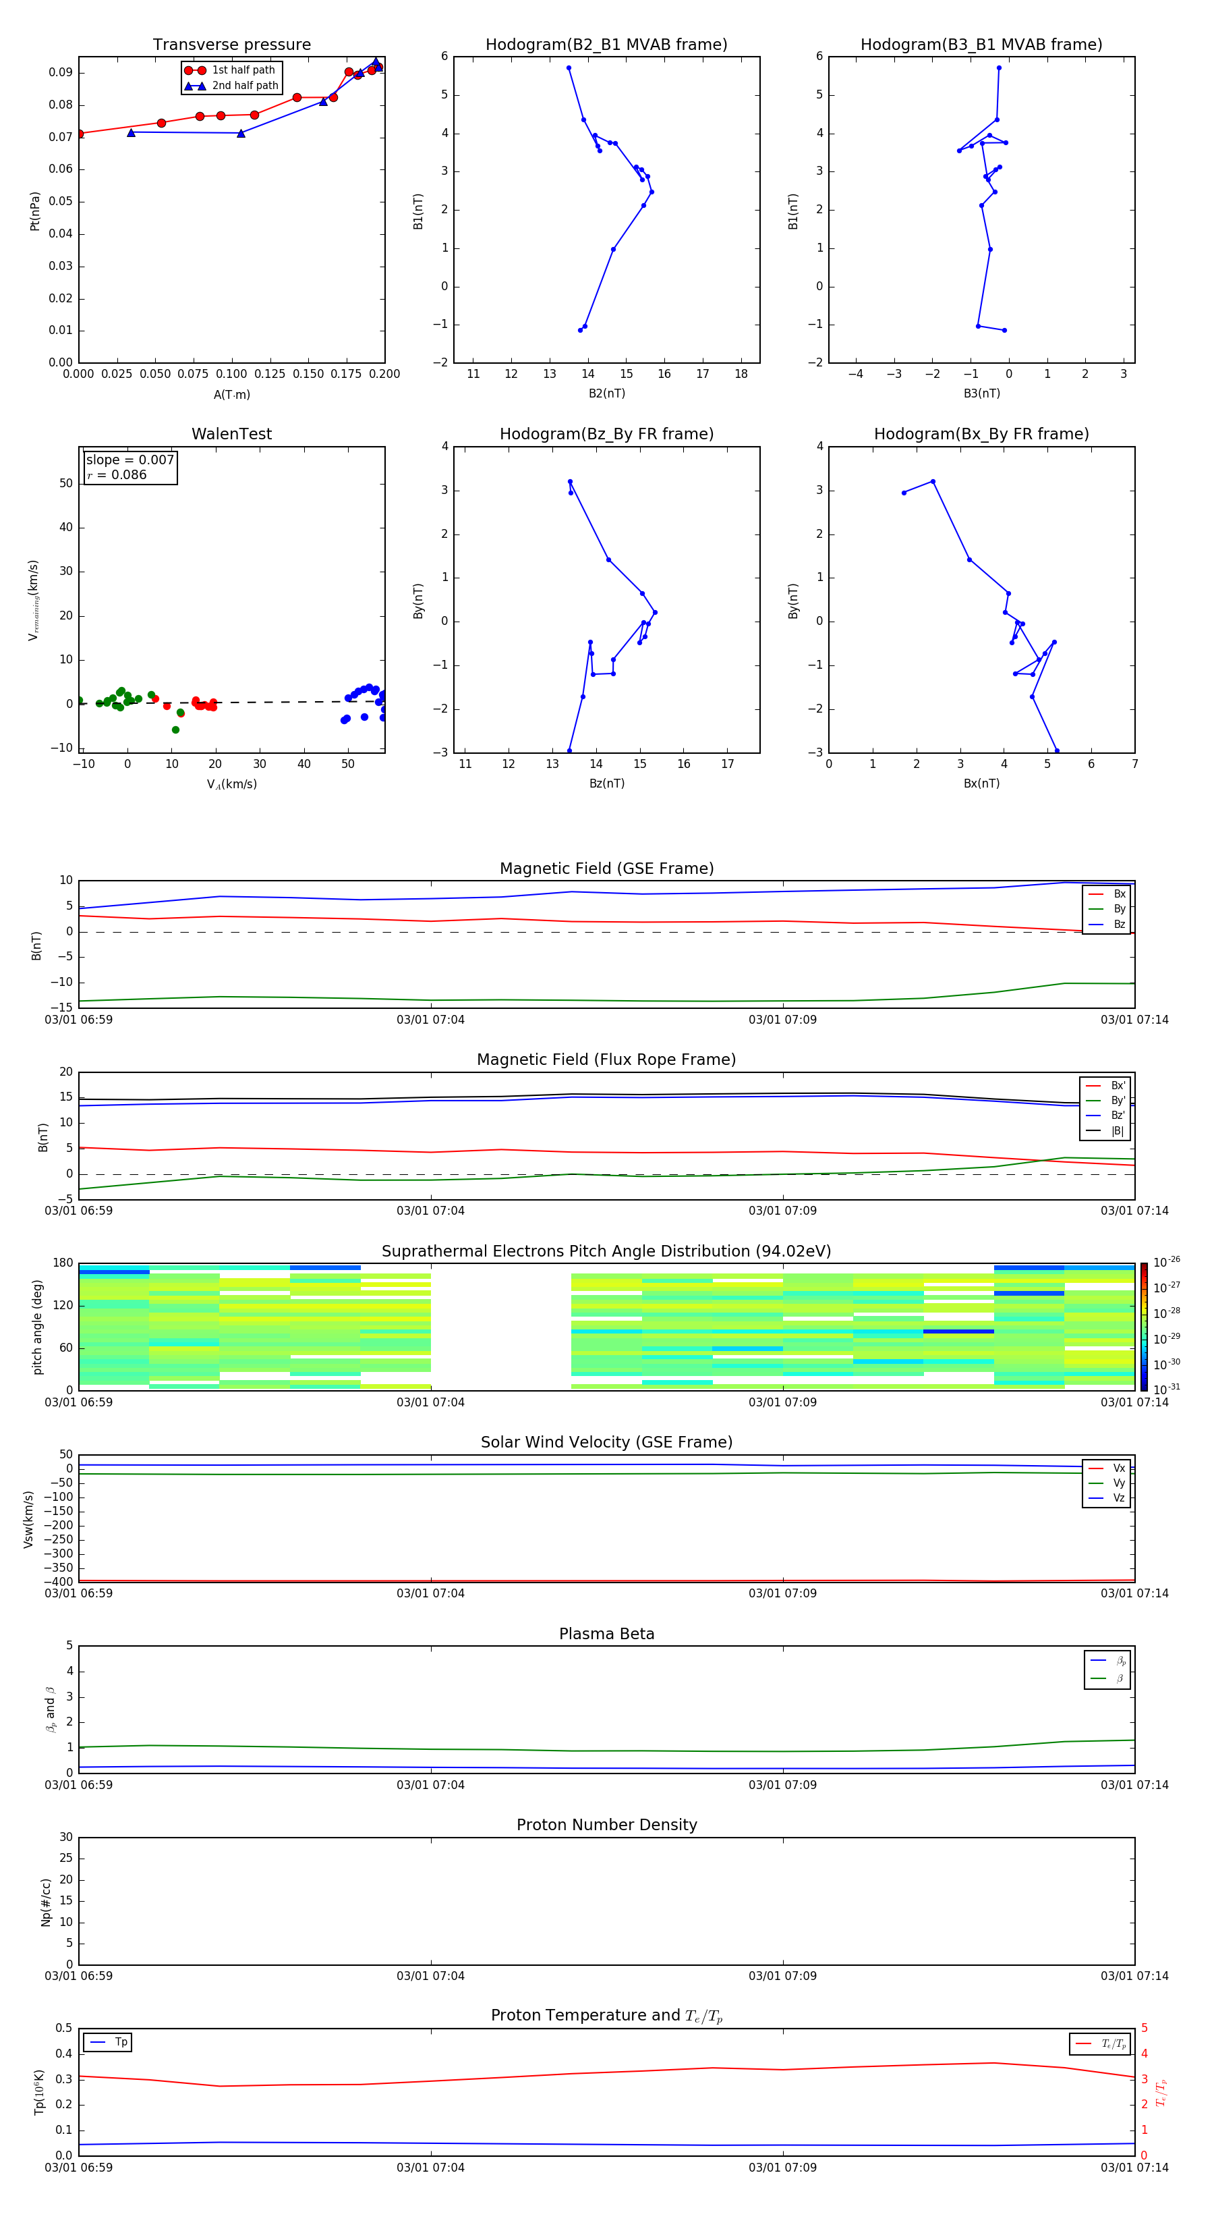Click the 'Hodogram(B2_B1 MVAB frame)' title

point(606,45)
